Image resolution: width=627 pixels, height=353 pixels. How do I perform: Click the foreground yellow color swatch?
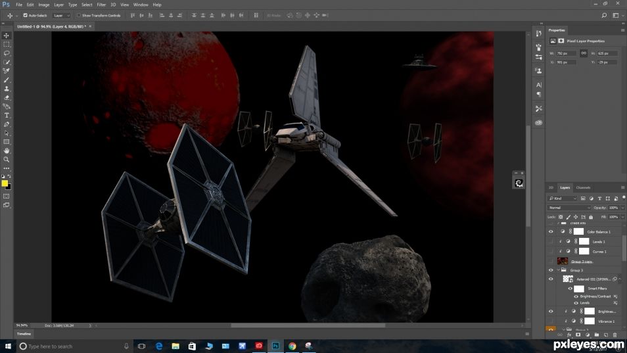5,183
